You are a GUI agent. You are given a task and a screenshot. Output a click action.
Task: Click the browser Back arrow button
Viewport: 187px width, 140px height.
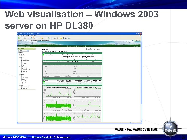pyautogui.click(x=19, y=38)
